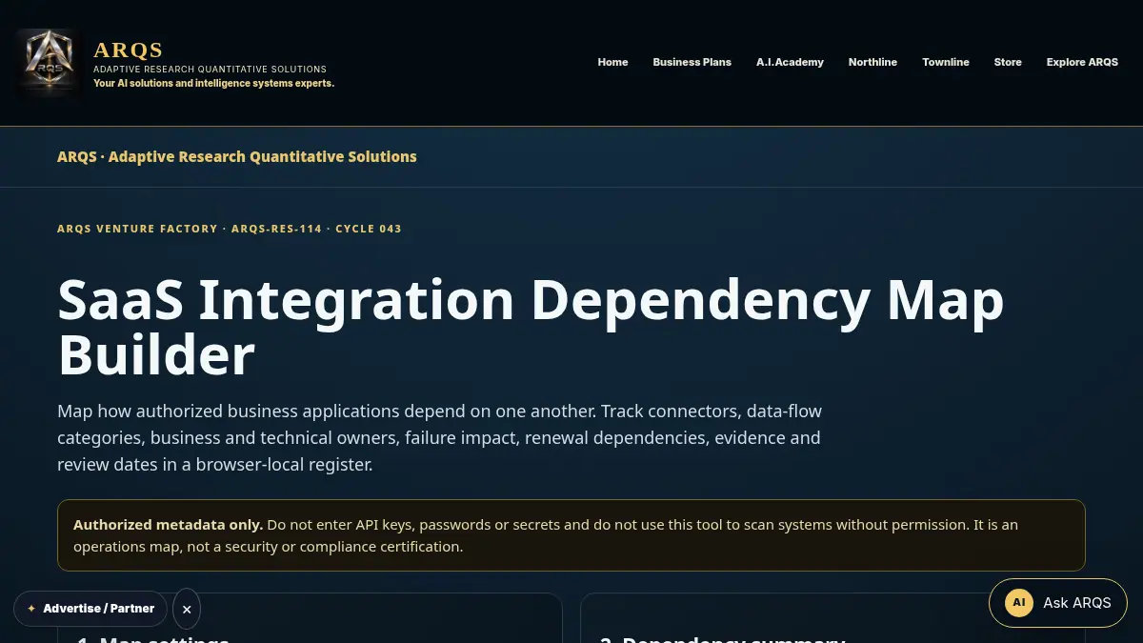Go to A.I.Academy in the navigation

click(x=790, y=62)
